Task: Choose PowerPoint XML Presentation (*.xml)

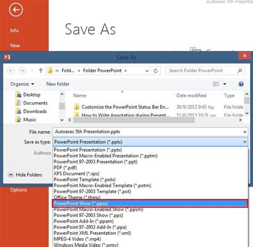Action: pos(151,233)
